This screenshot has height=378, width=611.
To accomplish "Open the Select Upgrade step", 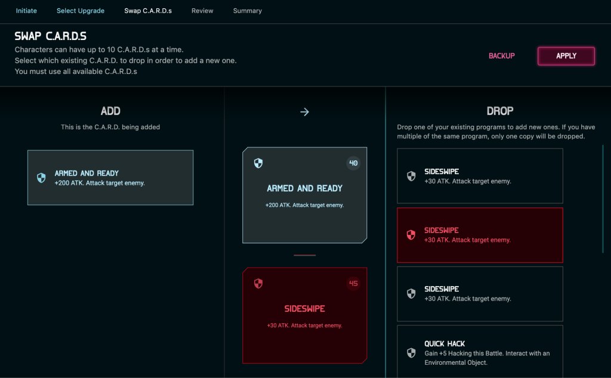I will 81,11.
